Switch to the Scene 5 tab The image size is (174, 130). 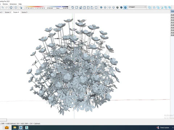[x=24, y=12]
